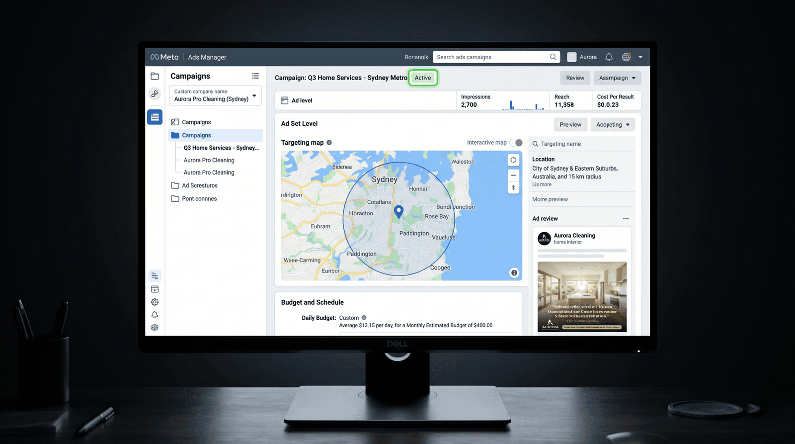Click the billing card icon in lower rail

155,289
